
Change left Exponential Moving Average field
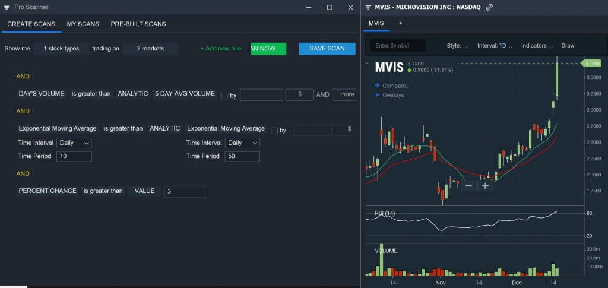point(58,129)
